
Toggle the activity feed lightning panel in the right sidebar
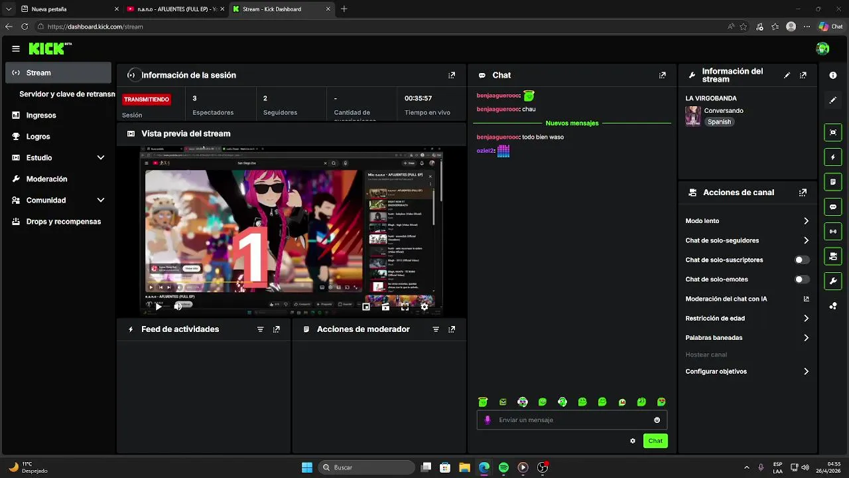pyautogui.click(x=833, y=157)
